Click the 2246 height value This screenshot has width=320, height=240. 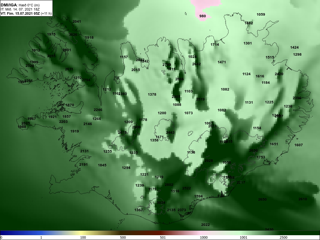point(98,110)
